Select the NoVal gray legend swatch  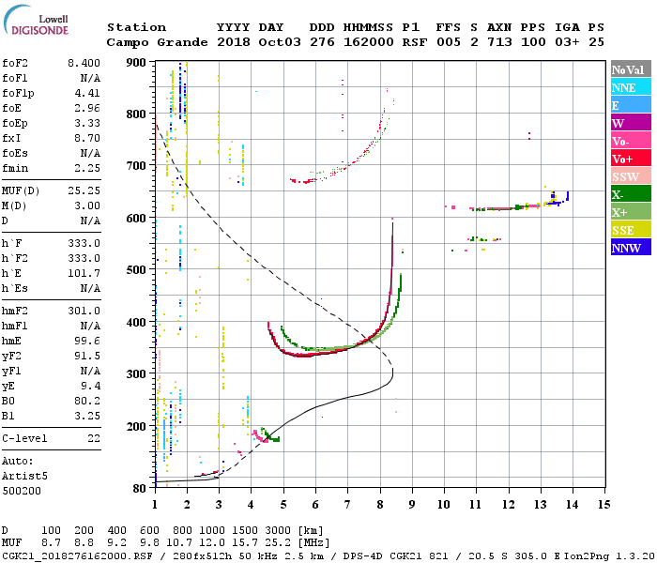[x=631, y=69]
